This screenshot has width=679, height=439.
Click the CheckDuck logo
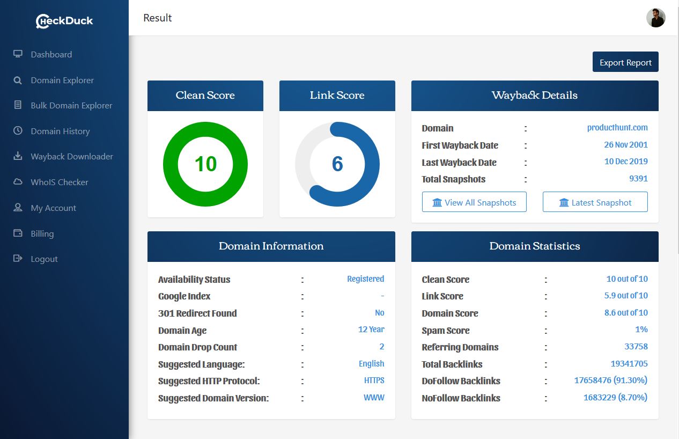coord(64,20)
